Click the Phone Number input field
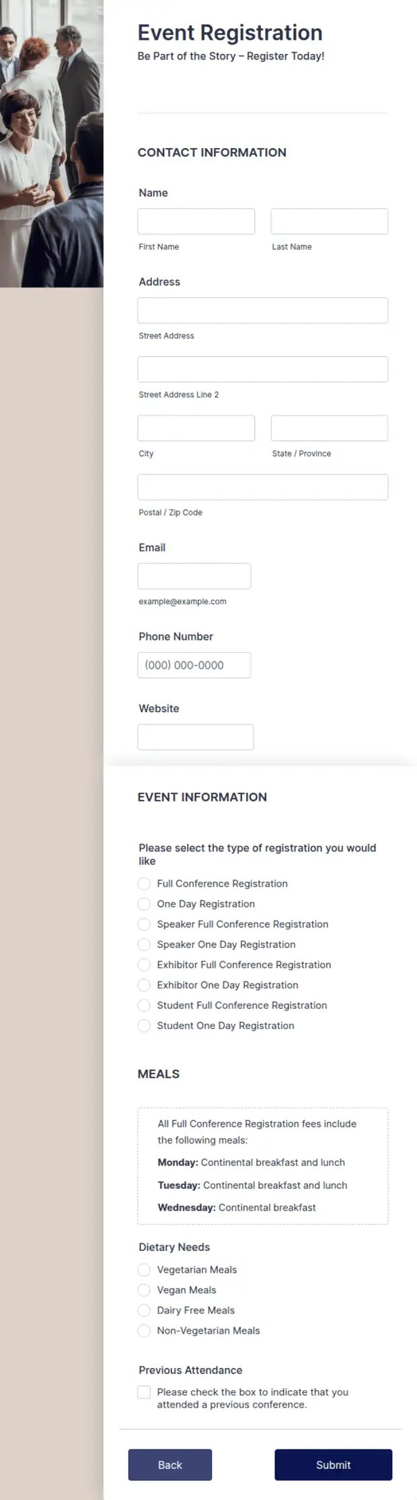The width and height of the screenshot is (417, 1500). pyautogui.click(x=194, y=665)
